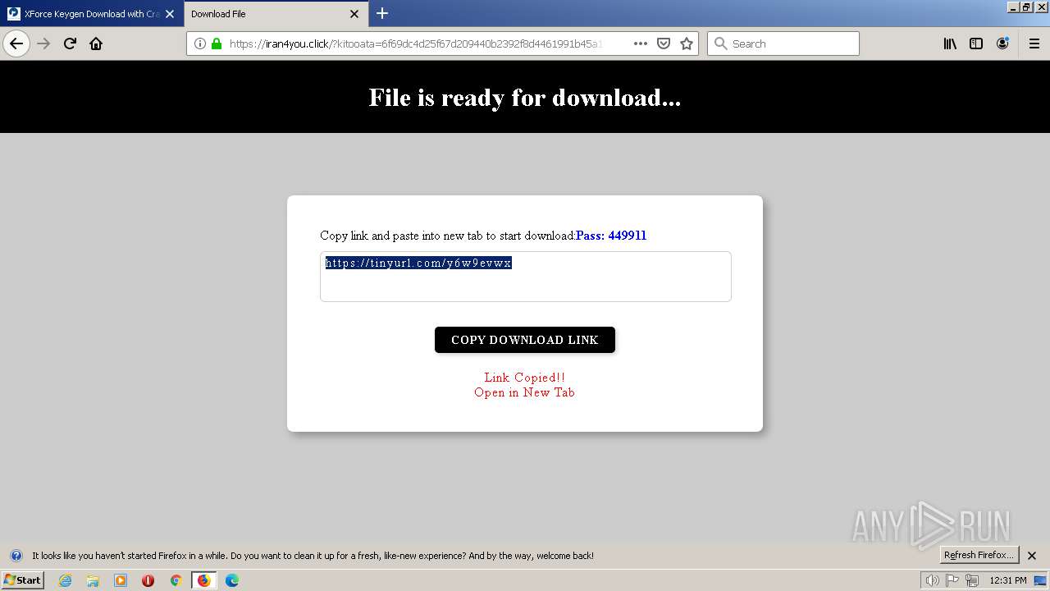Click the volume speaker tray icon
Image resolution: width=1050 pixels, height=591 pixels.
(x=932, y=580)
